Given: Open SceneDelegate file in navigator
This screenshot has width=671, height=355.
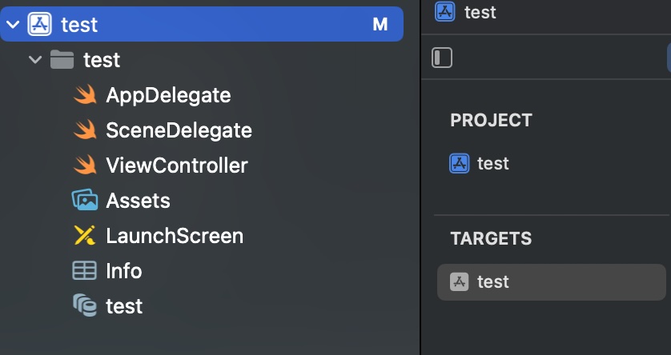Looking at the screenshot, I should click(x=179, y=130).
